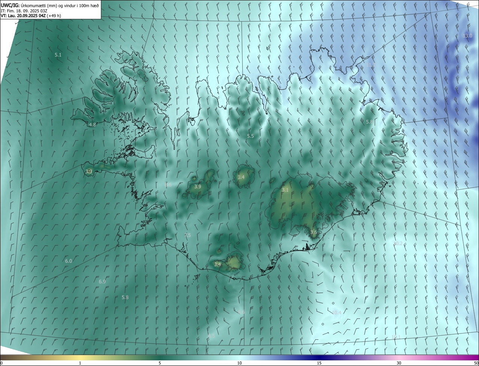Click the 15 tick on the color scale
479x366 pixels.
[x=319, y=363]
